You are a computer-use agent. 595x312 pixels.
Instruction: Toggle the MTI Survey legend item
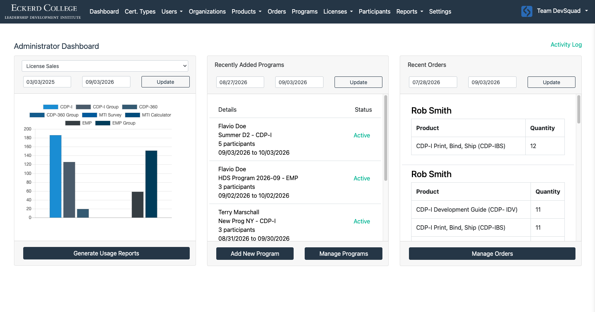coord(102,115)
